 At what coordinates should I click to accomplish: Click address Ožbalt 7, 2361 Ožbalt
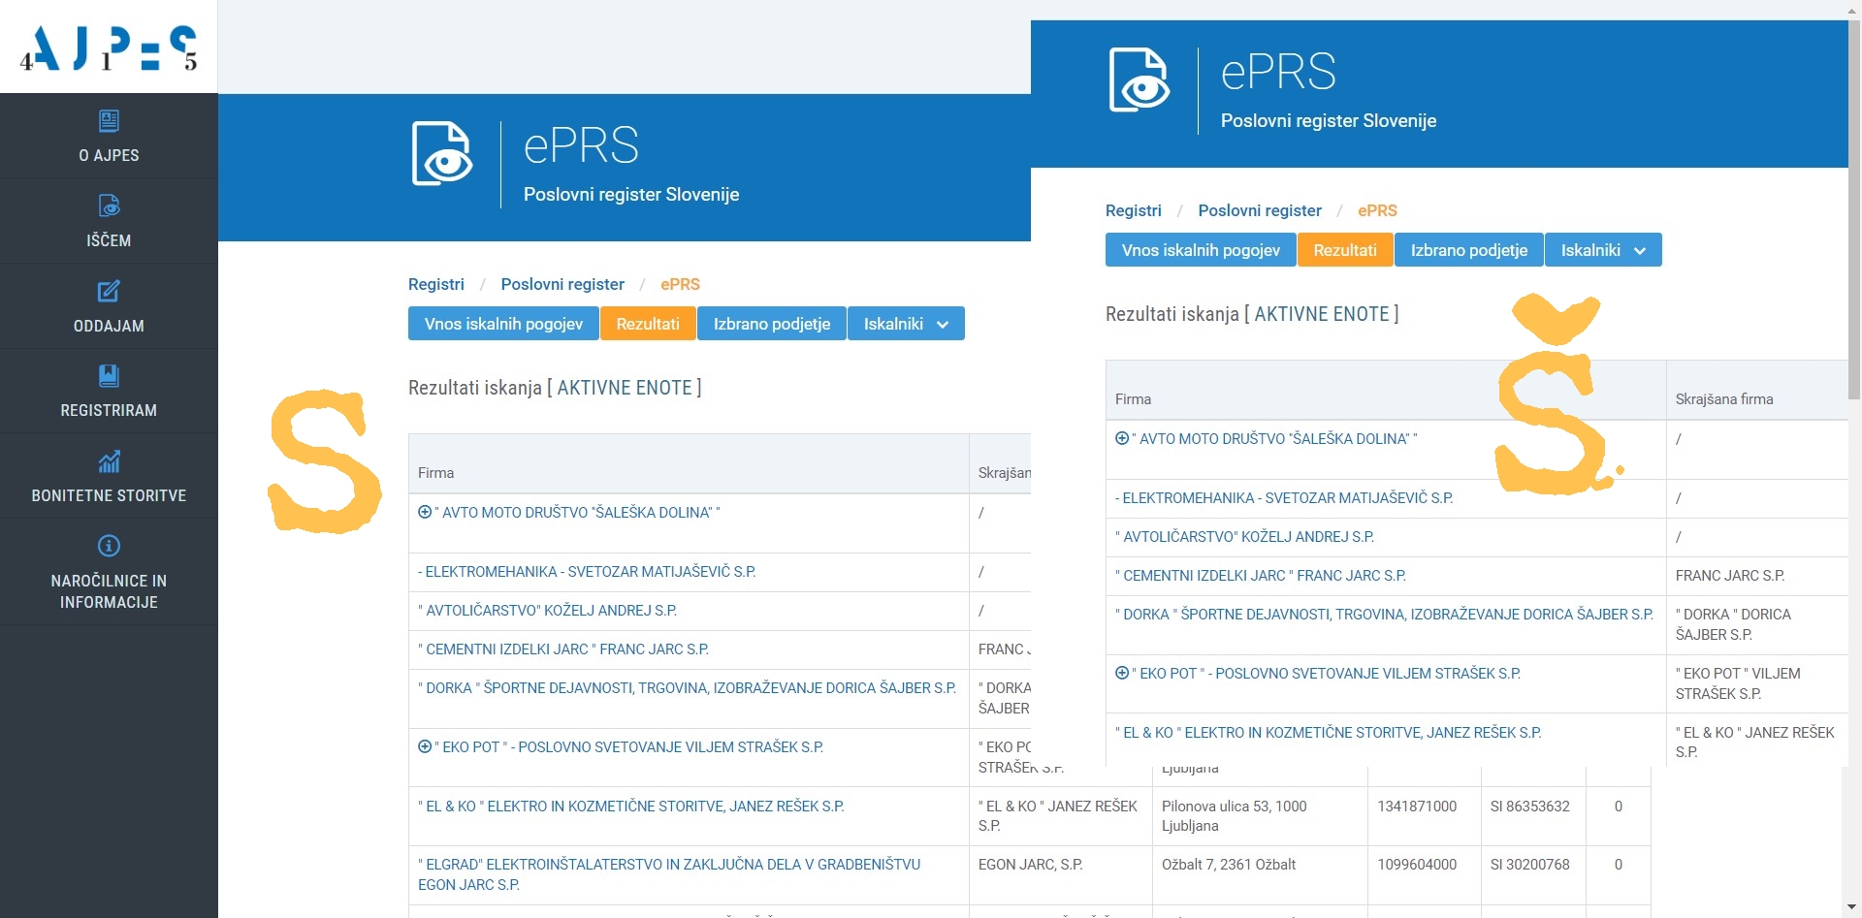tap(1228, 865)
